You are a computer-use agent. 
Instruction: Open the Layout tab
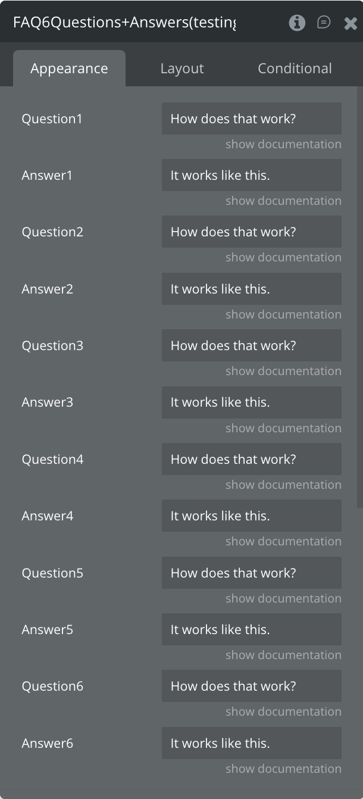pos(182,68)
